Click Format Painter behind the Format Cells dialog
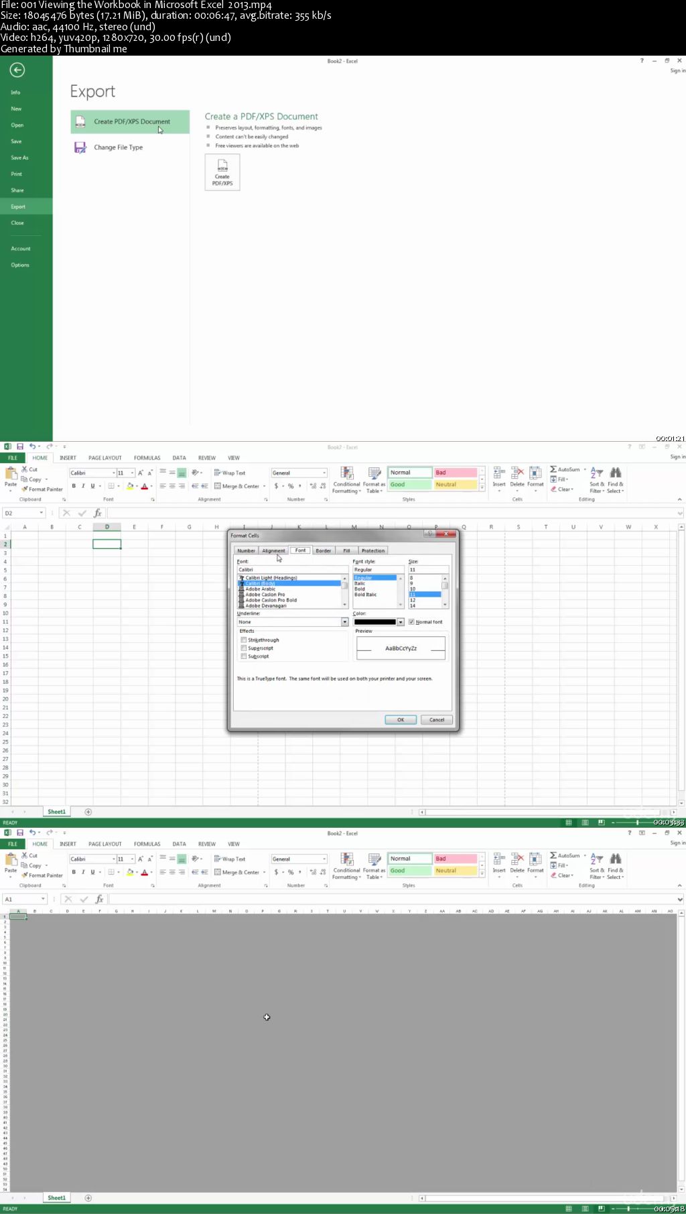Screen dimensions: 686x1214 tap(42, 489)
